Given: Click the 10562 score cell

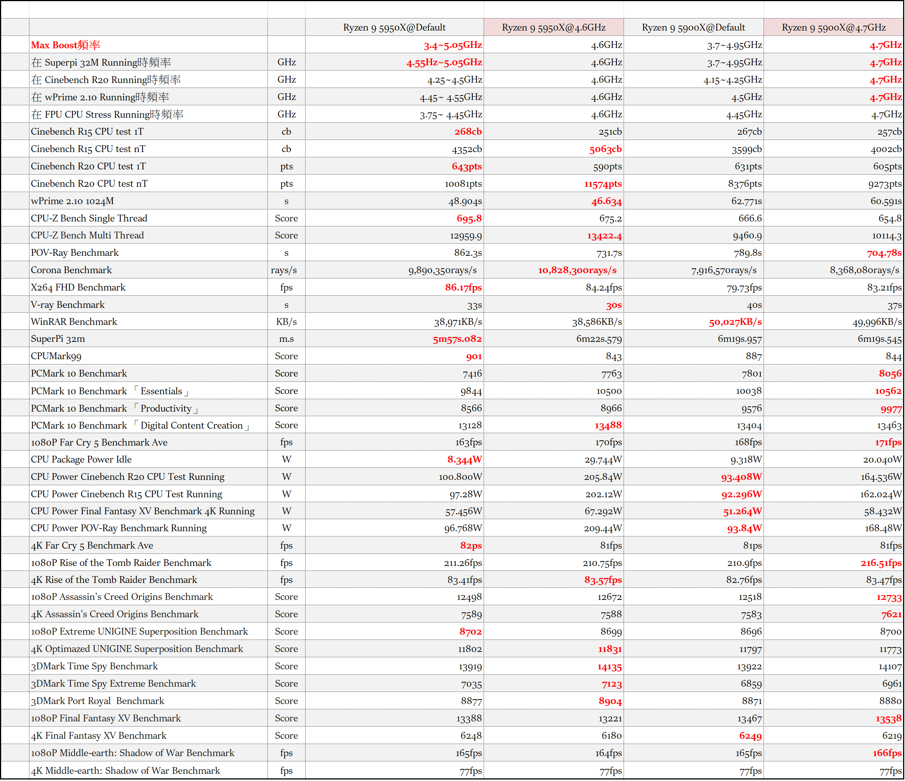Looking at the screenshot, I should (888, 391).
